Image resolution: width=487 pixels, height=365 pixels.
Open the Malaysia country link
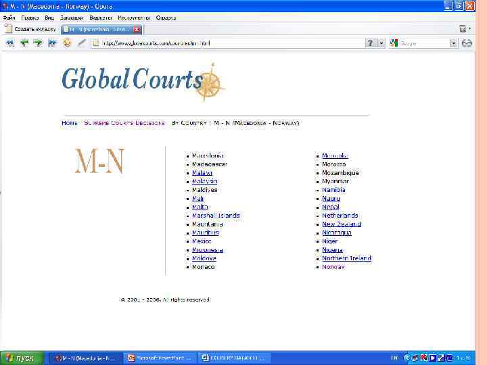(x=205, y=181)
